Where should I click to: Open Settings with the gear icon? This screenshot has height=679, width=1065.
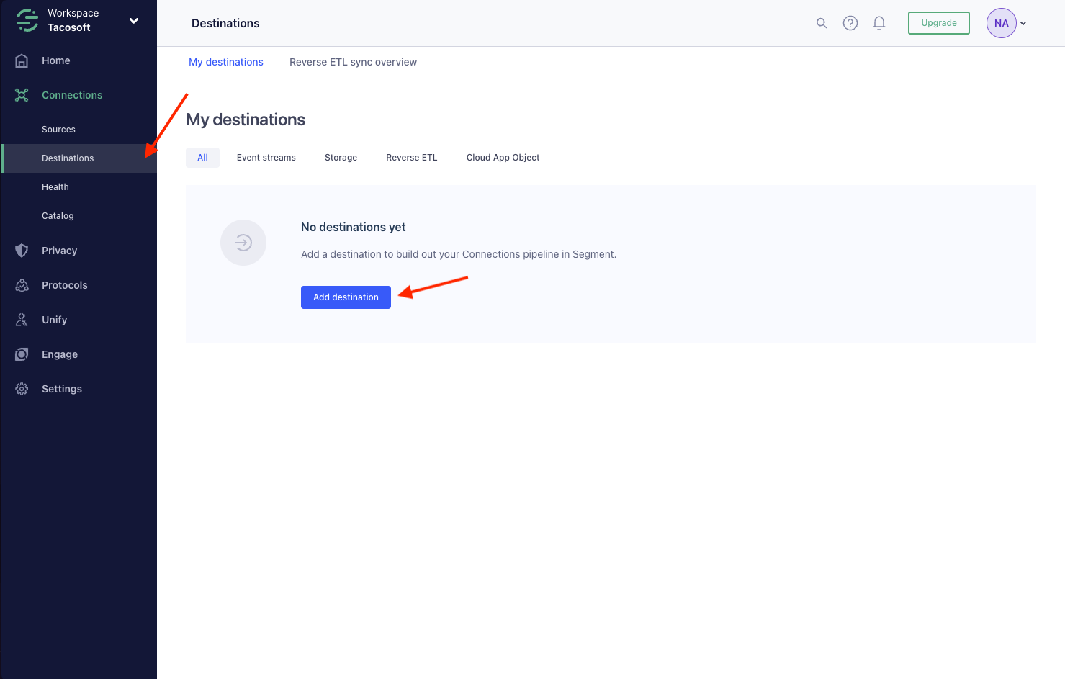pos(22,388)
